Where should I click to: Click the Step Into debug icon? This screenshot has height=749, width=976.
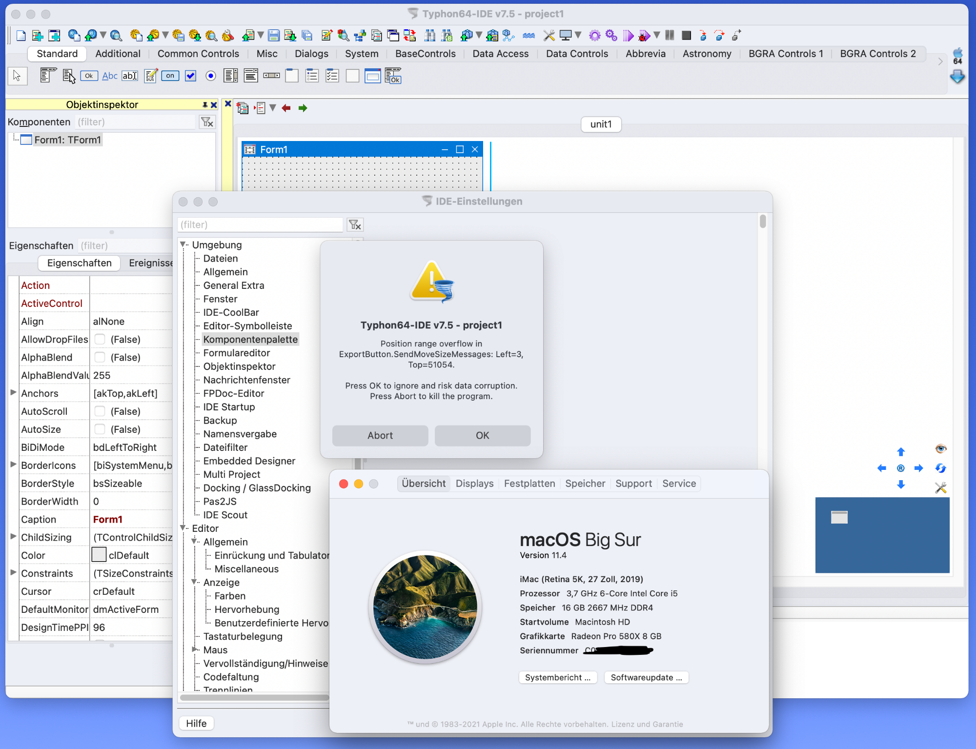[x=703, y=35]
